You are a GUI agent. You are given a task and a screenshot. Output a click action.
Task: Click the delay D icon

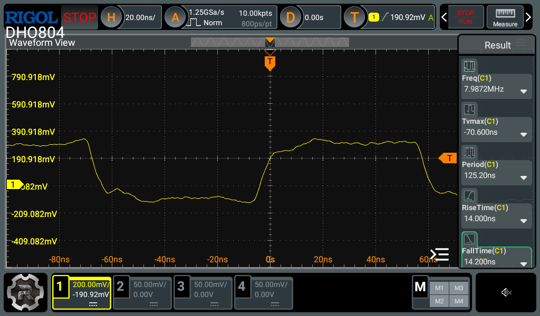[x=290, y=17]
